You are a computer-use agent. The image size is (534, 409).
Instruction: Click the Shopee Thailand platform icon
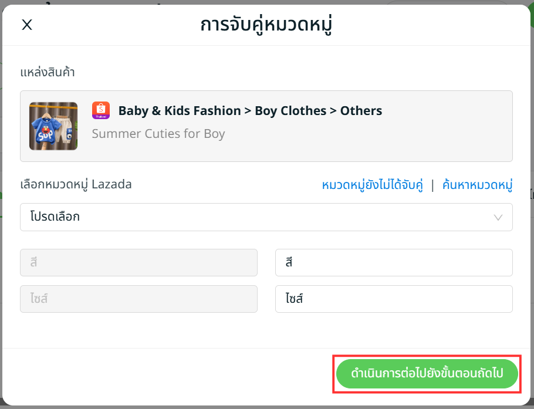101,110
